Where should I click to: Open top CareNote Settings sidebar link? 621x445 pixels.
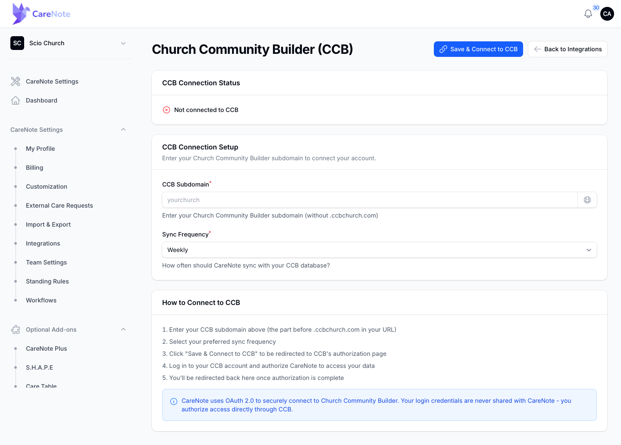click(52, 81)
